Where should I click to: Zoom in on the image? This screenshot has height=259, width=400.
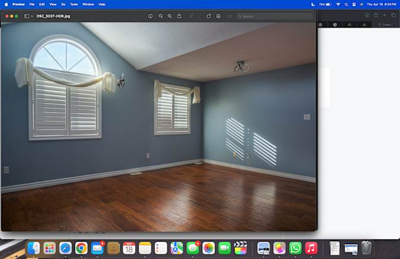(170, 16)
